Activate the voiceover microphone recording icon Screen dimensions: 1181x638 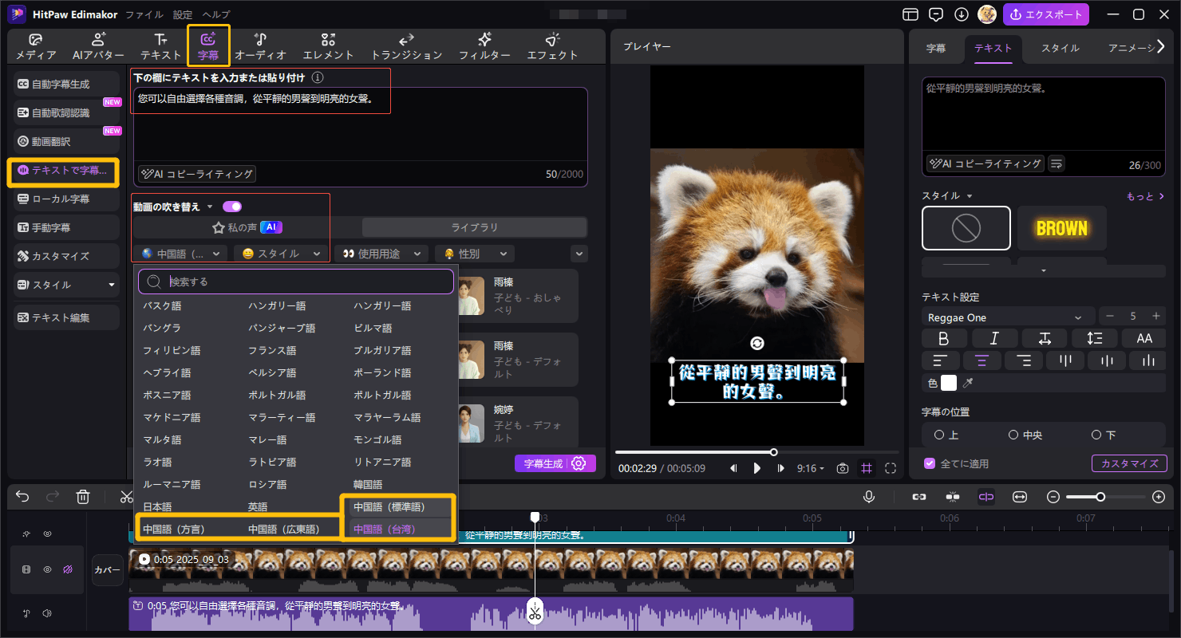pos(869,496)
